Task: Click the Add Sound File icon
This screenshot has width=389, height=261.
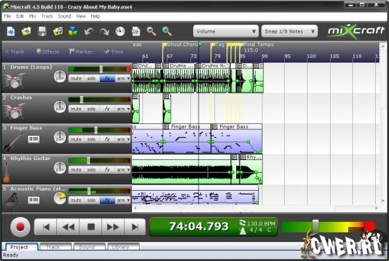Action: pyautogui.click(x=58, y=31)
